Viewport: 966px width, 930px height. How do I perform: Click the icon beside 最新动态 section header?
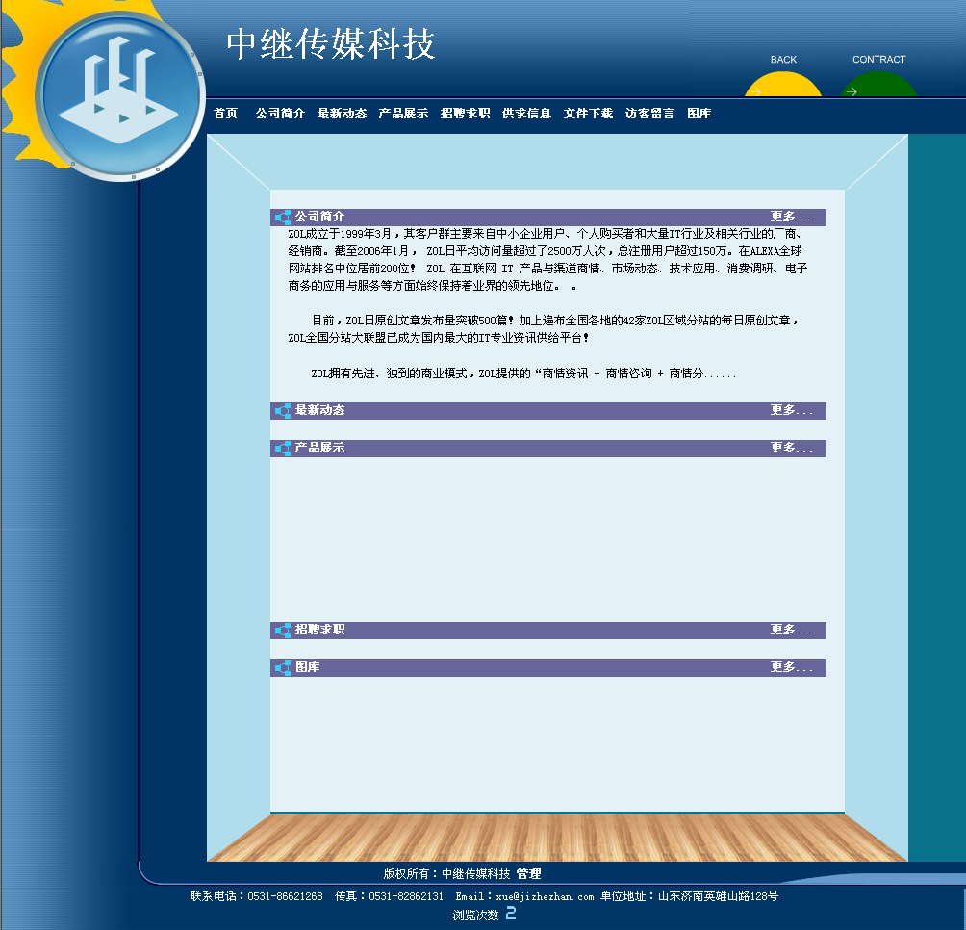pyautogui.click(x=283, y=411)
